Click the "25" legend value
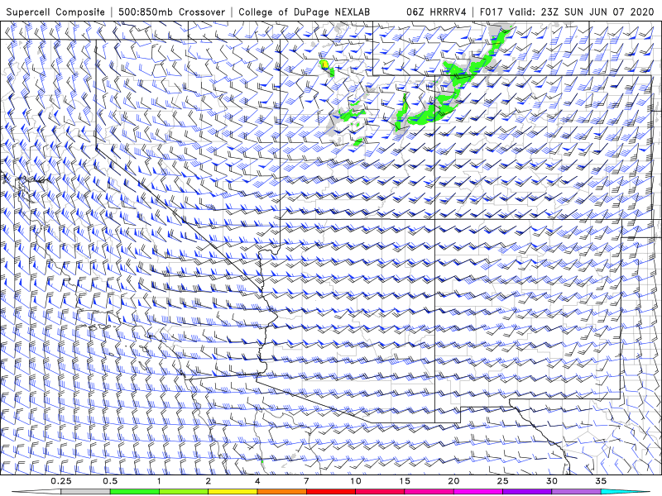This screenshot has width=662, height=496. pos(502,481)
